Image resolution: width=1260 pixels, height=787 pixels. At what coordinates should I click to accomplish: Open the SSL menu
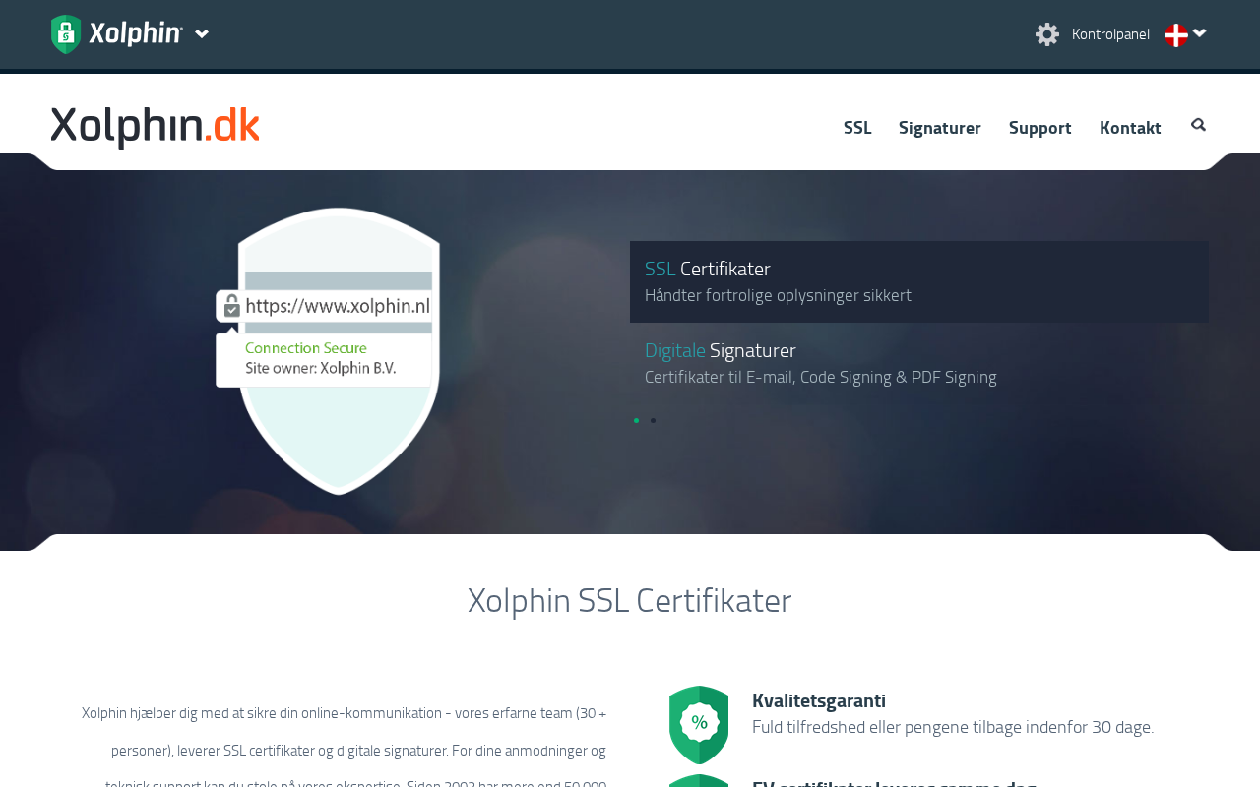tap(857, 128)
